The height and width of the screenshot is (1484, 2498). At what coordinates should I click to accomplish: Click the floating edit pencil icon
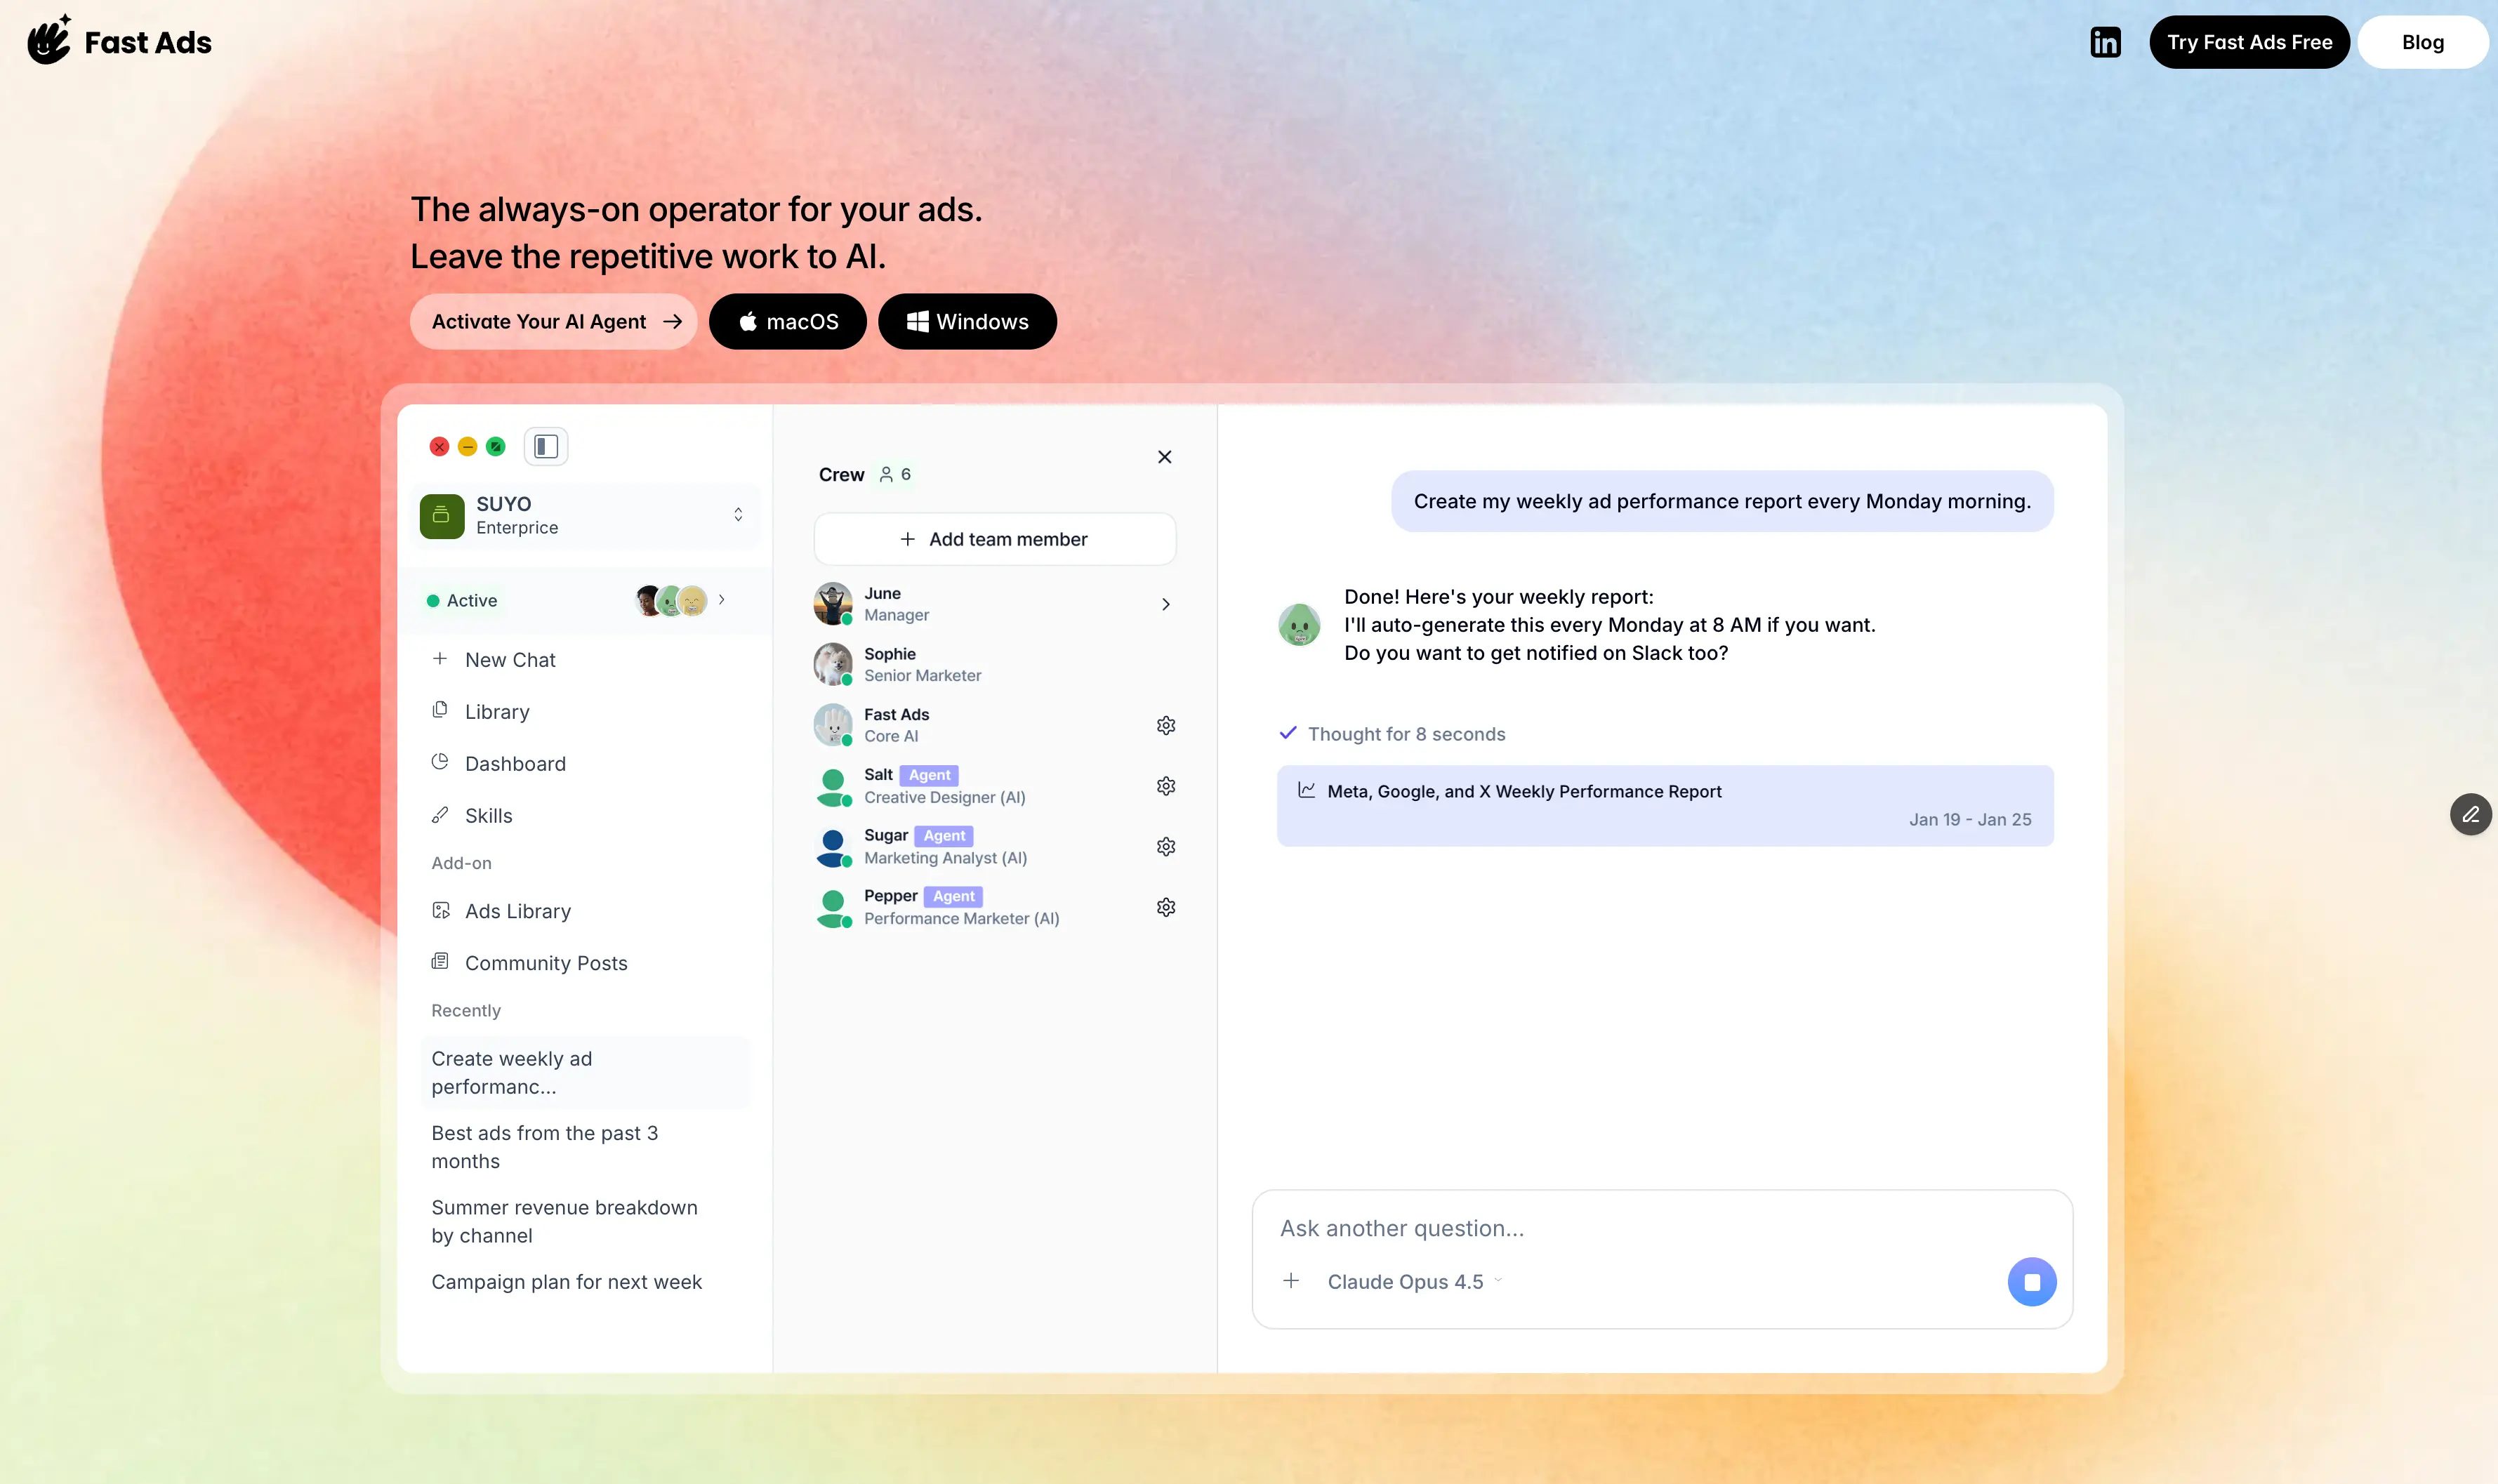(x=2470, y=814)
